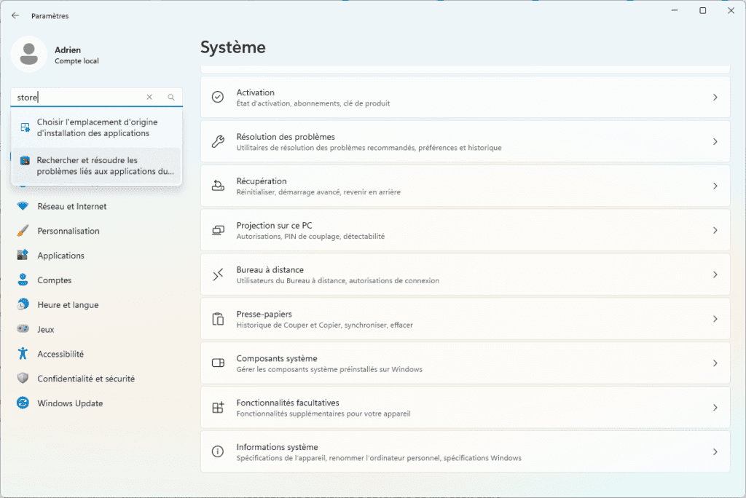746x498 pixels.
Task: Click Adrien's user avatar picture
Action: pos(29,54)
